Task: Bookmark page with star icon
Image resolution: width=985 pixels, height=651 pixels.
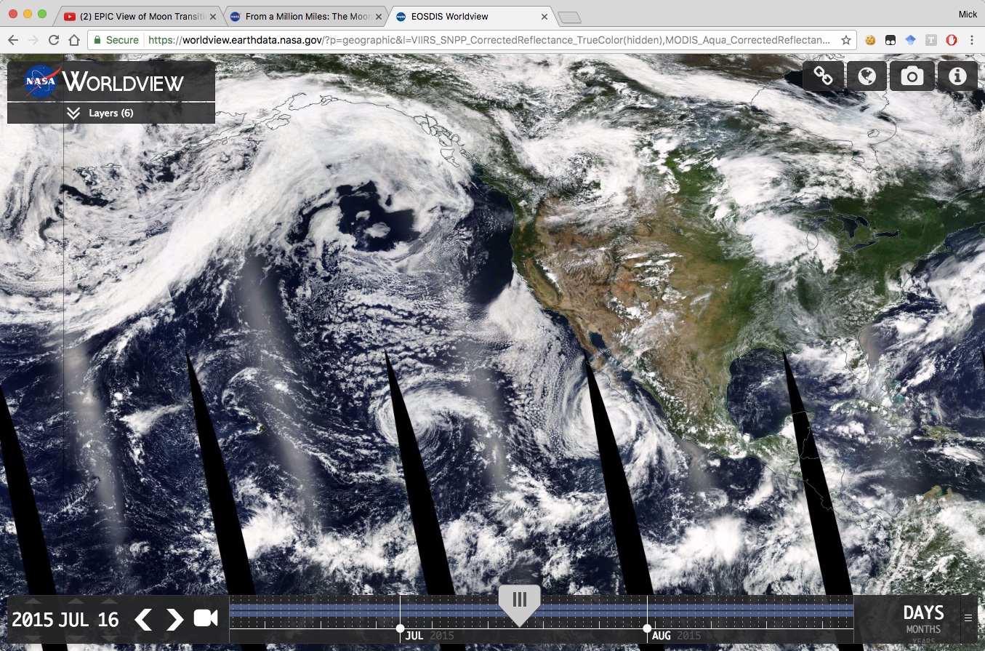Action: pyautogui.click(x=846, y=41)
